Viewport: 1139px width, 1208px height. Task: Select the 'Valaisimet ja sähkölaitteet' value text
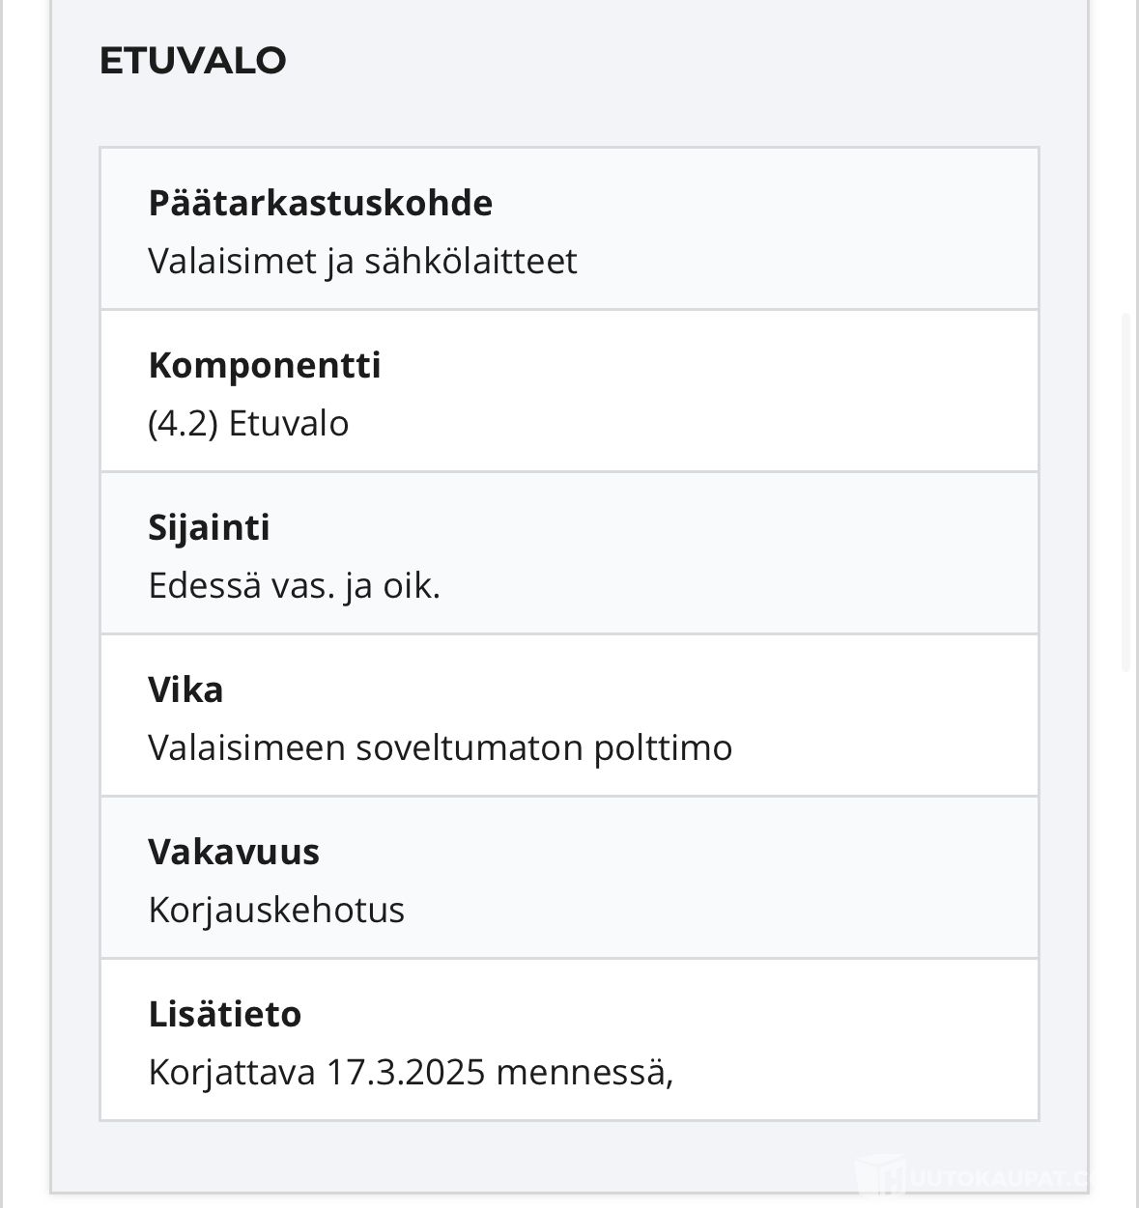[362, 261]
